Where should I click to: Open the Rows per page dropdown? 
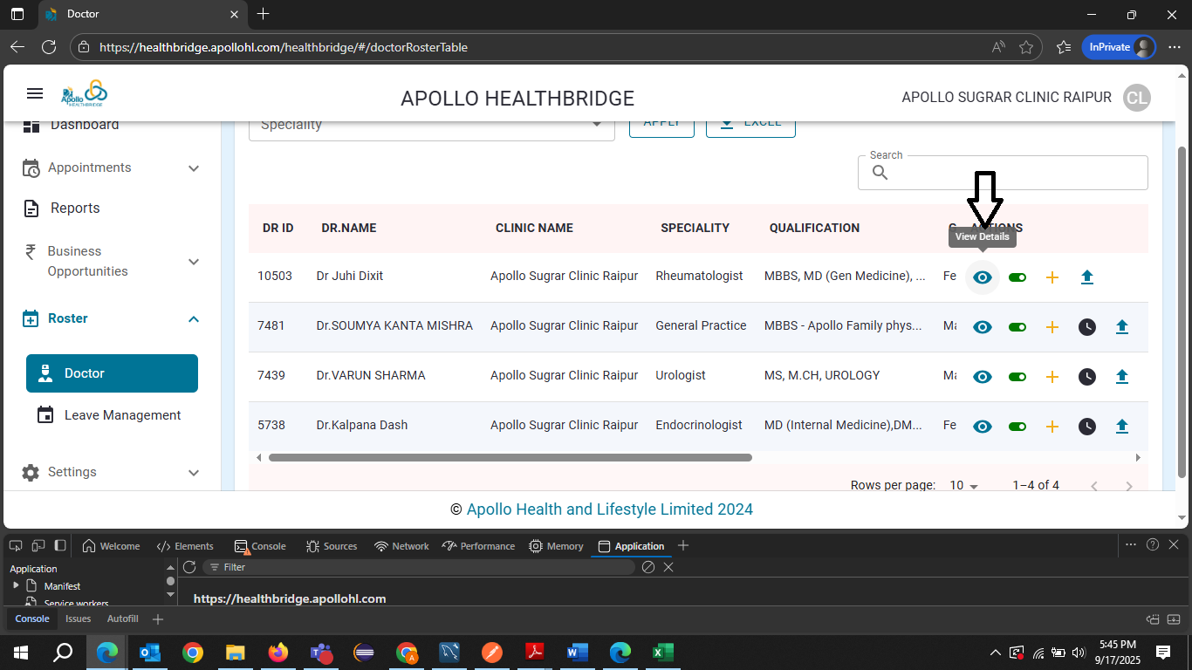964,485
